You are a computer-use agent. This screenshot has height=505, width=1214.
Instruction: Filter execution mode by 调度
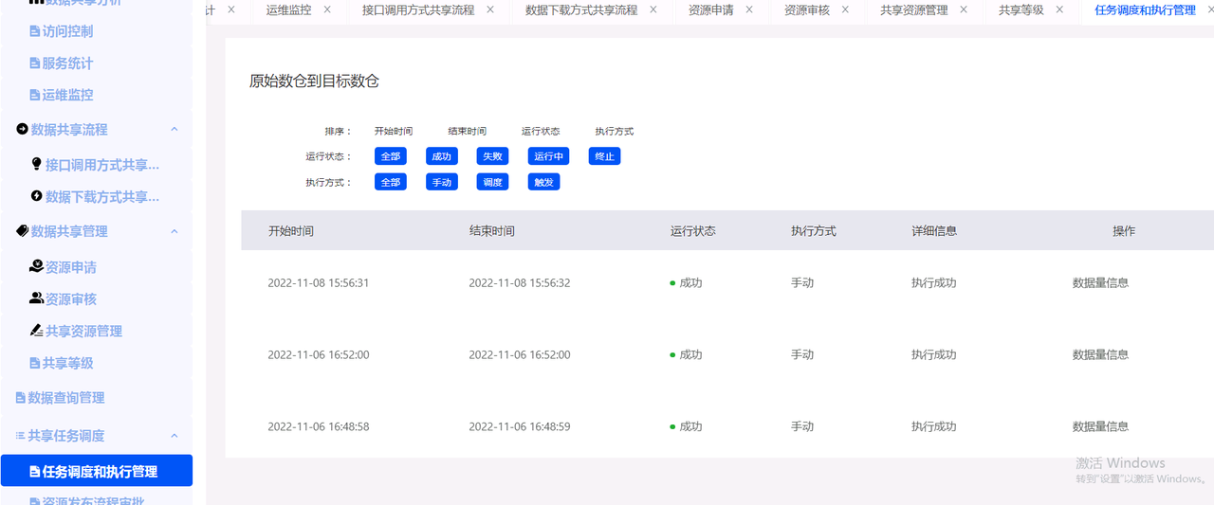pos(492,182)
